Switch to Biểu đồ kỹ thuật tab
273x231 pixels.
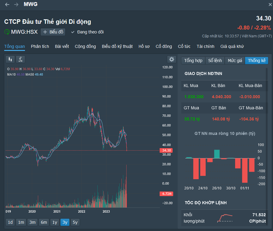117,46
